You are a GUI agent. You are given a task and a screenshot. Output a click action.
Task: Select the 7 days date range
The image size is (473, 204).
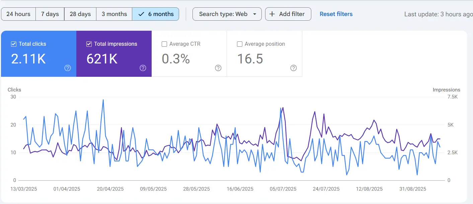[50, 14]
